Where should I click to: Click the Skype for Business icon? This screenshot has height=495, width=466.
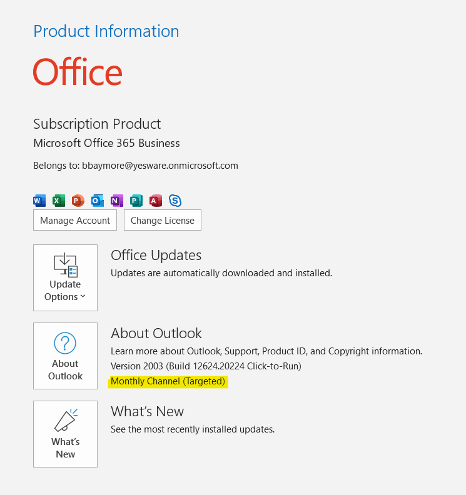(x=175, y=201)
